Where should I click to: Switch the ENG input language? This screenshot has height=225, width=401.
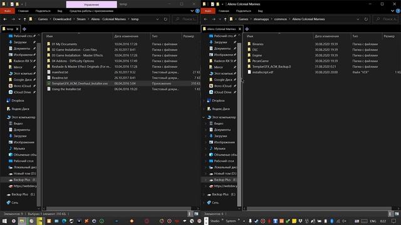373,221
